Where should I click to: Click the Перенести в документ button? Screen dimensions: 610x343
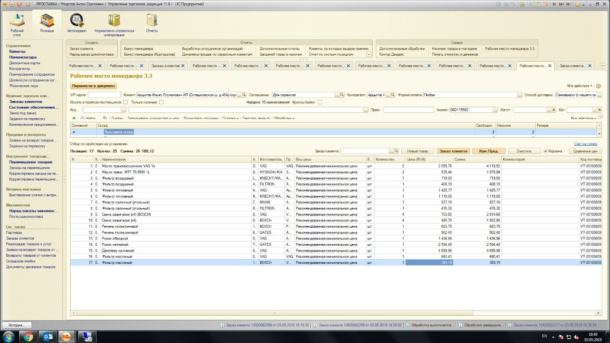tap(93, 86)
